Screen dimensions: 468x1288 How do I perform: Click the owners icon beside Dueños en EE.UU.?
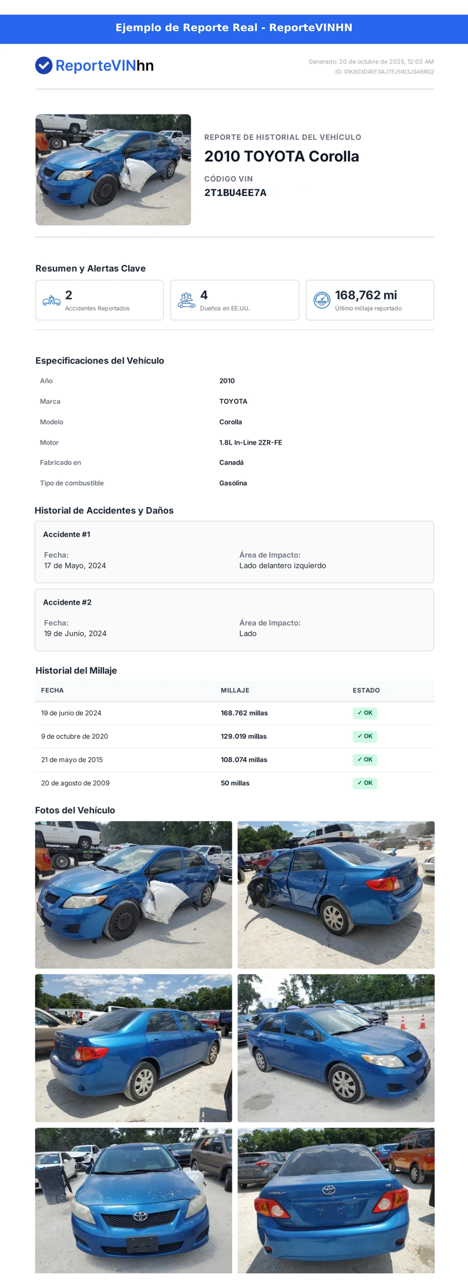pos(186,300)
